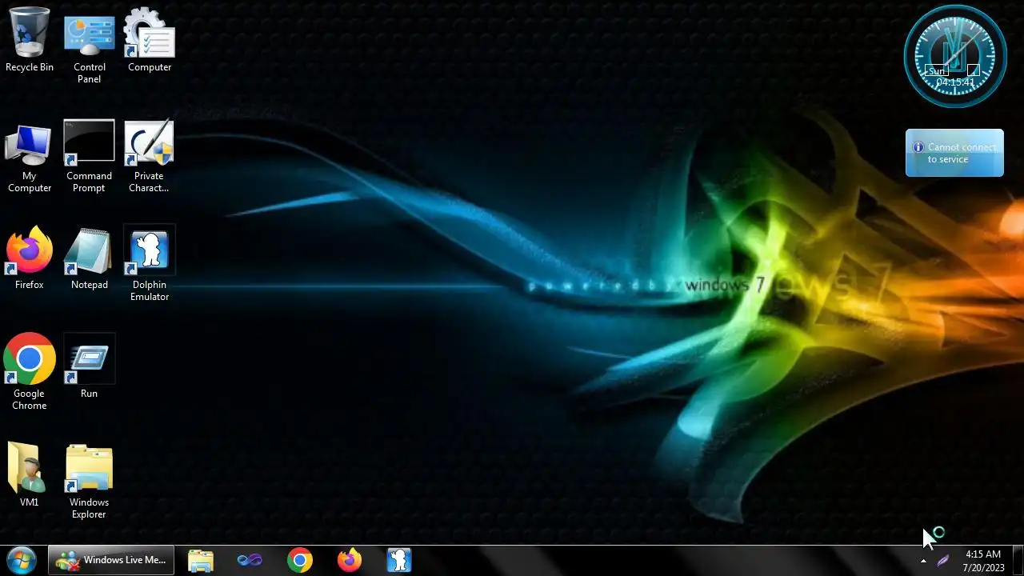Screen dimensions: 1024x576
Task: Open the Windows Start menu orb
Action: pos(22,560)
